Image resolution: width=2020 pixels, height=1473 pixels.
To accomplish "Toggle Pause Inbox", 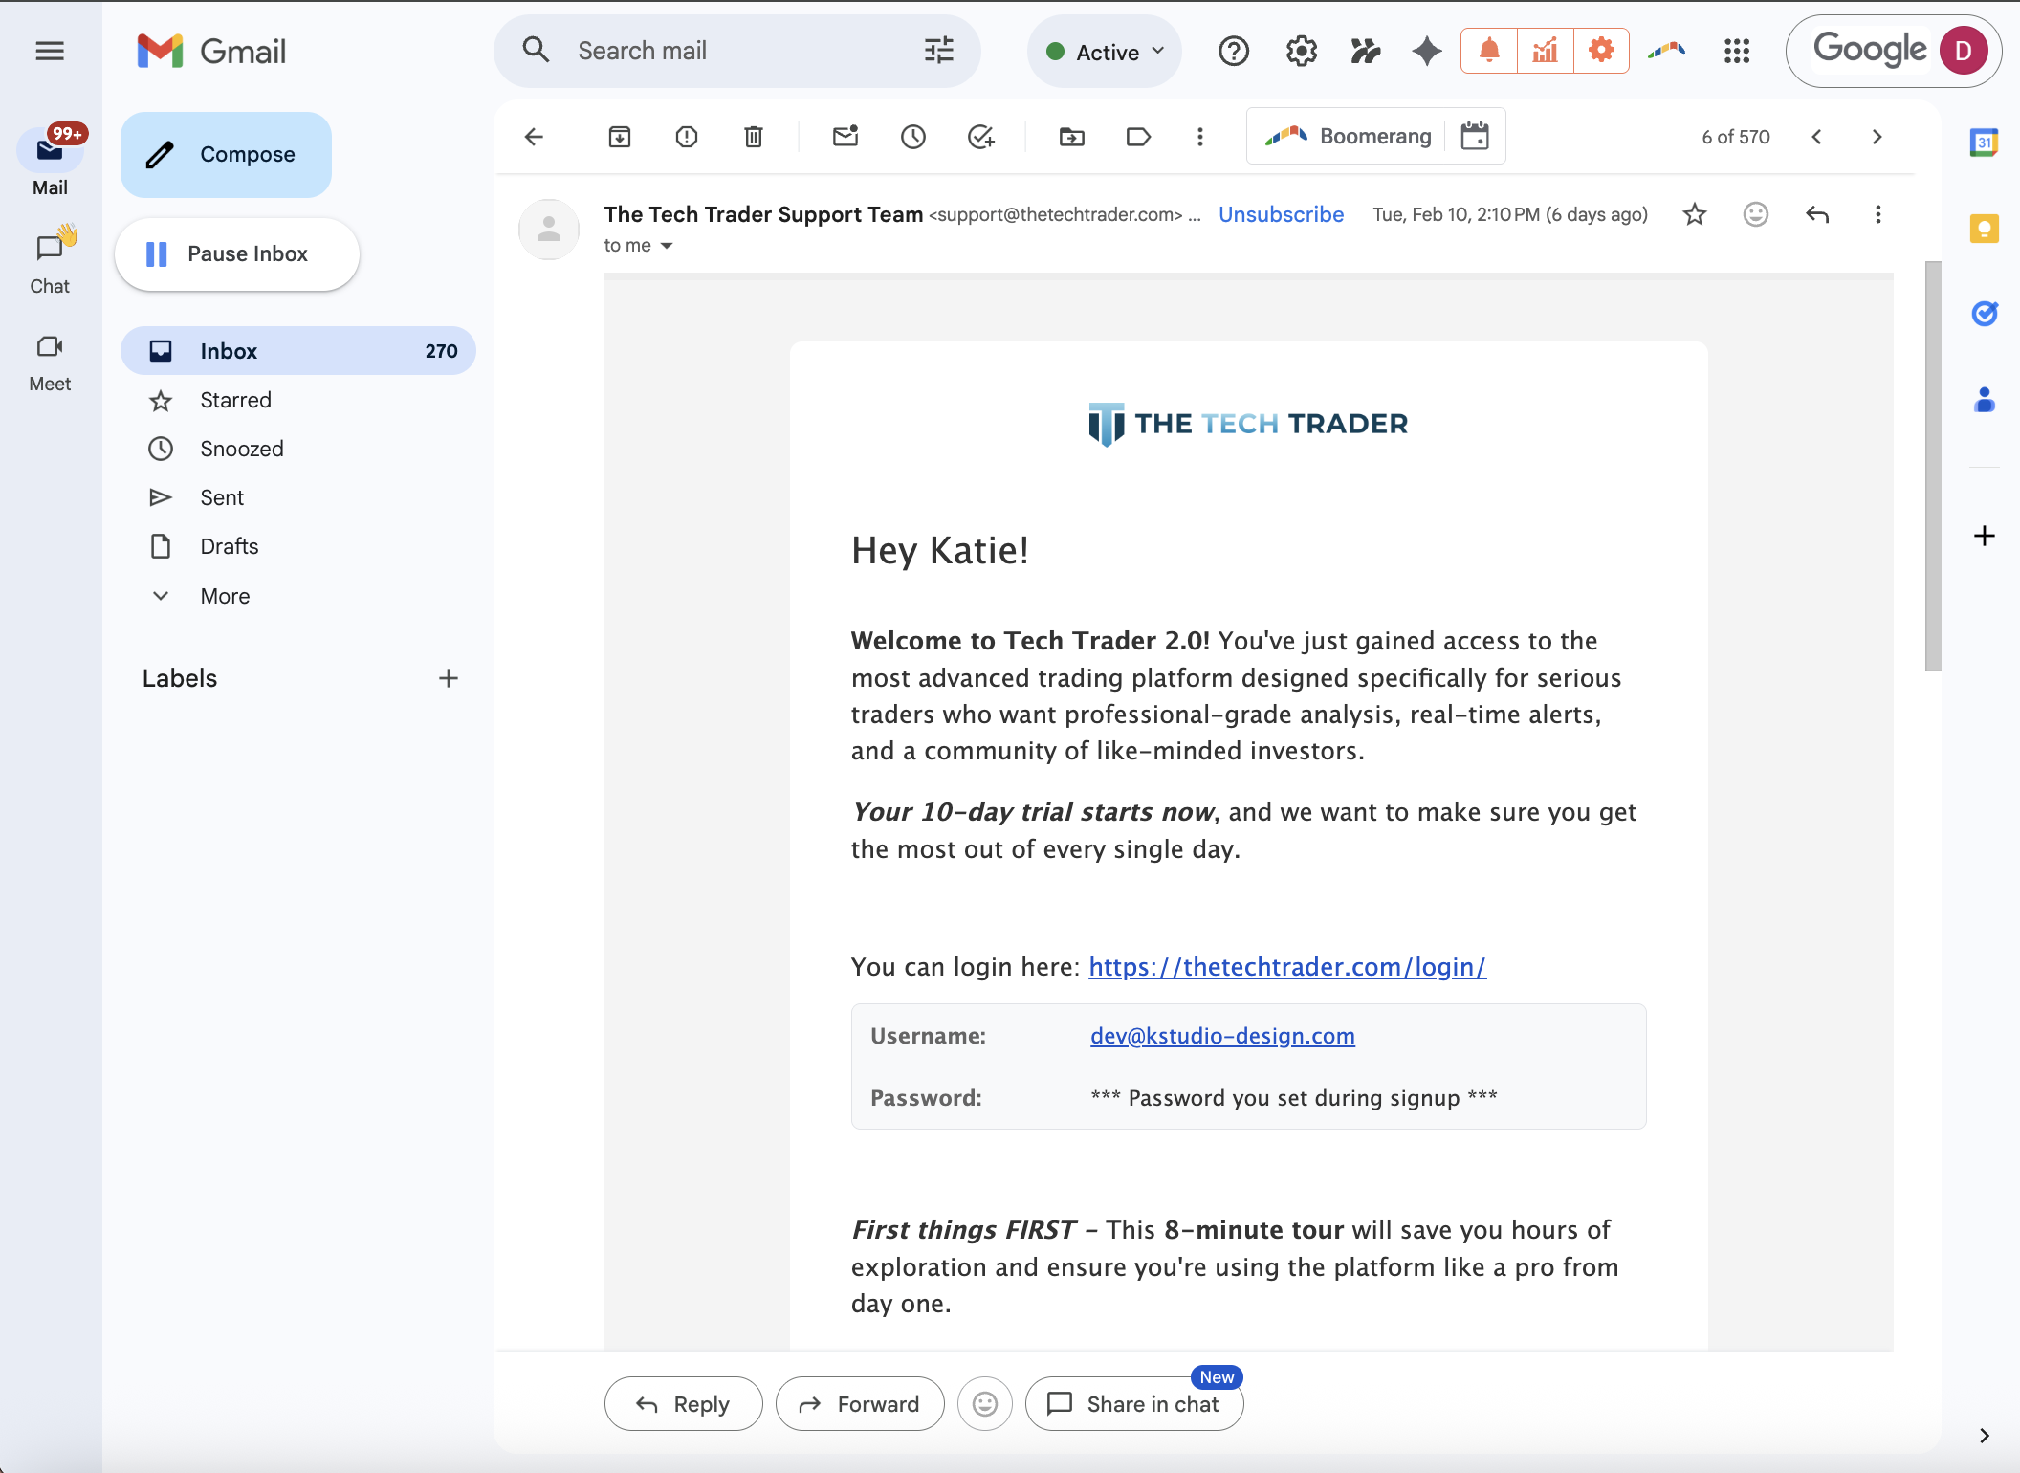I will [237, 254].
